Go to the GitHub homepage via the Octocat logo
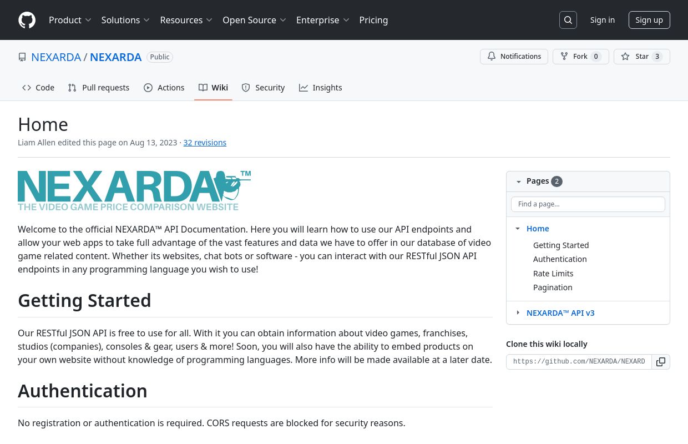This screenshot has width=688, height=444. point(27,20)
